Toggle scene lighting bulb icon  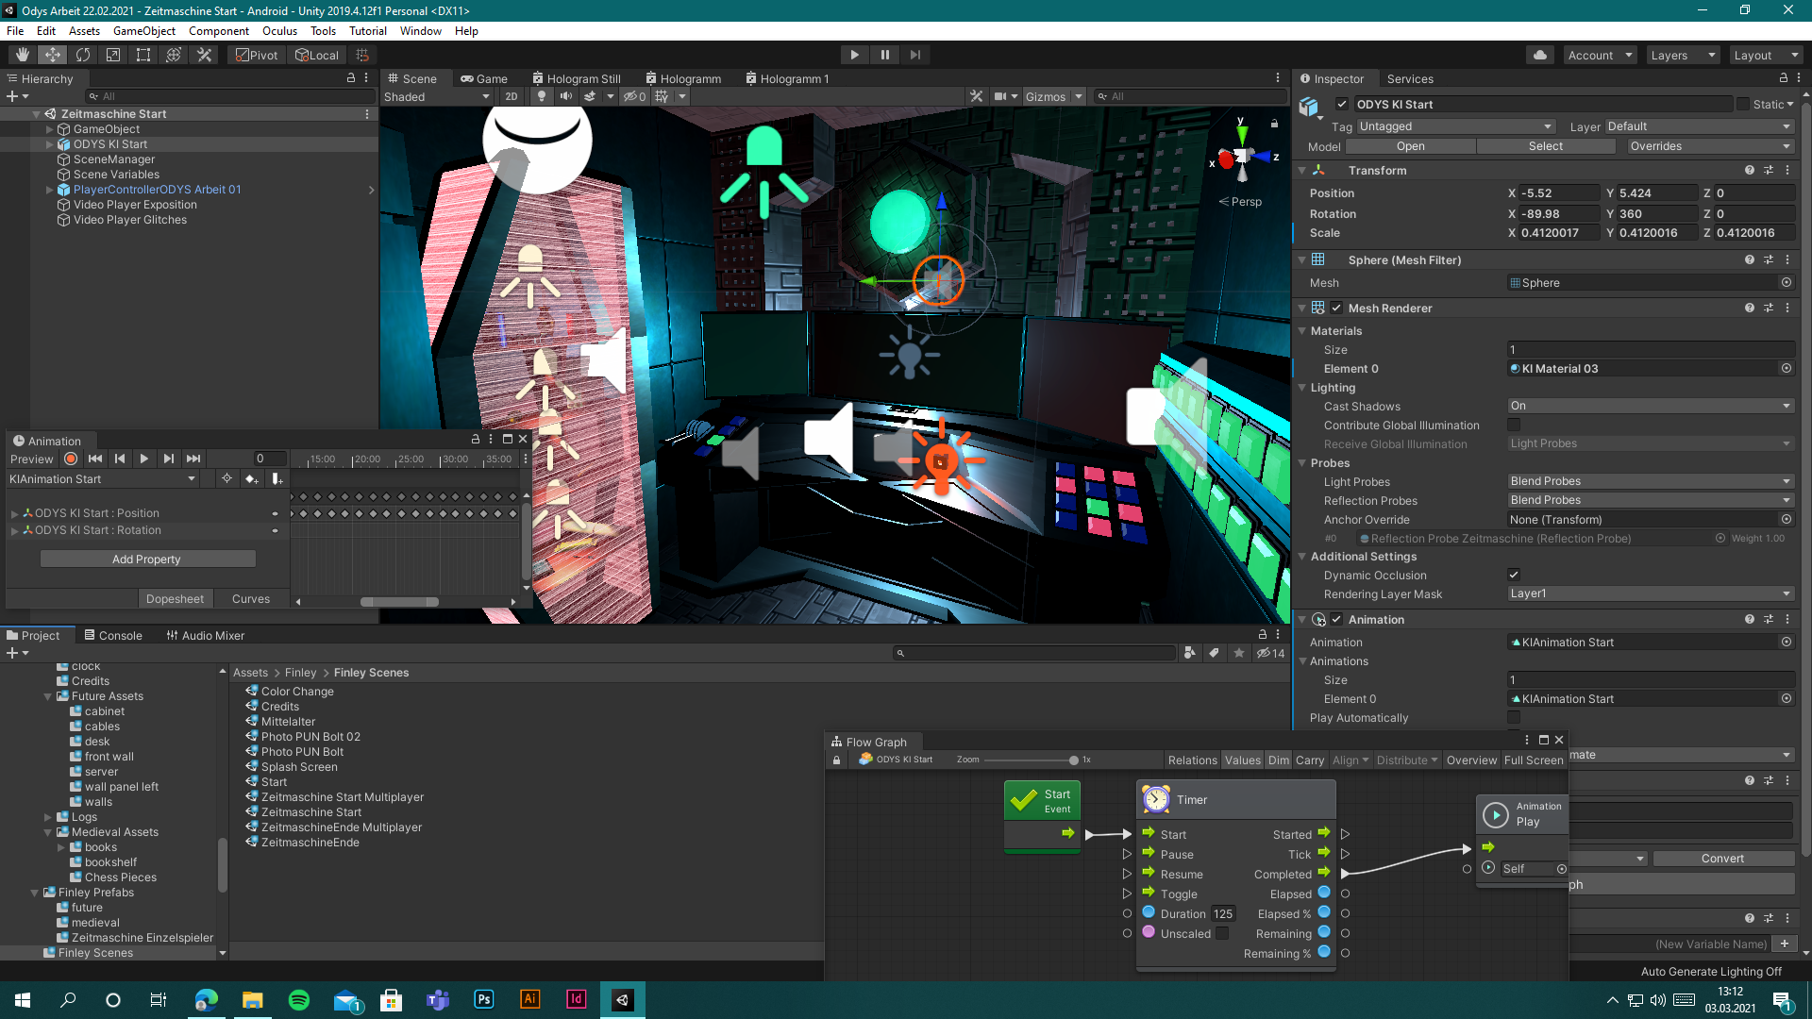point(541,96)
